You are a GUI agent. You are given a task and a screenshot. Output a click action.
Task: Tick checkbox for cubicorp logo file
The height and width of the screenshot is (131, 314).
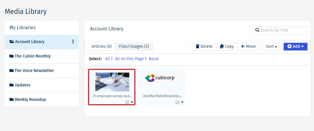pos(177,102)
